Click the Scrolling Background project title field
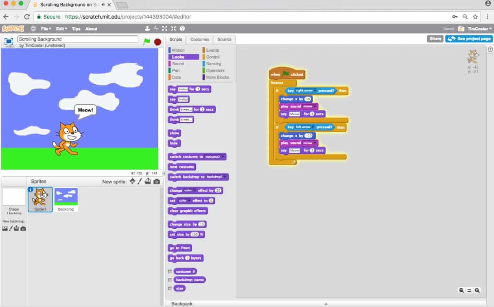The height and width of the screenshot is (307, 494). [78, 39]
